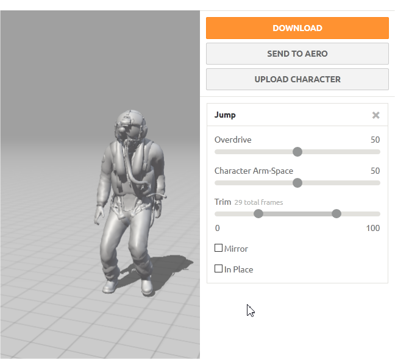Click the Character Arm-Space slider handle
Image resolution: width=395 pixels, height=359 pixels.
[x=297, y=183]
